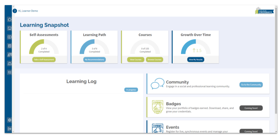
Task: Click the 1.5 growth value
Action: click(x=197, y=51)
